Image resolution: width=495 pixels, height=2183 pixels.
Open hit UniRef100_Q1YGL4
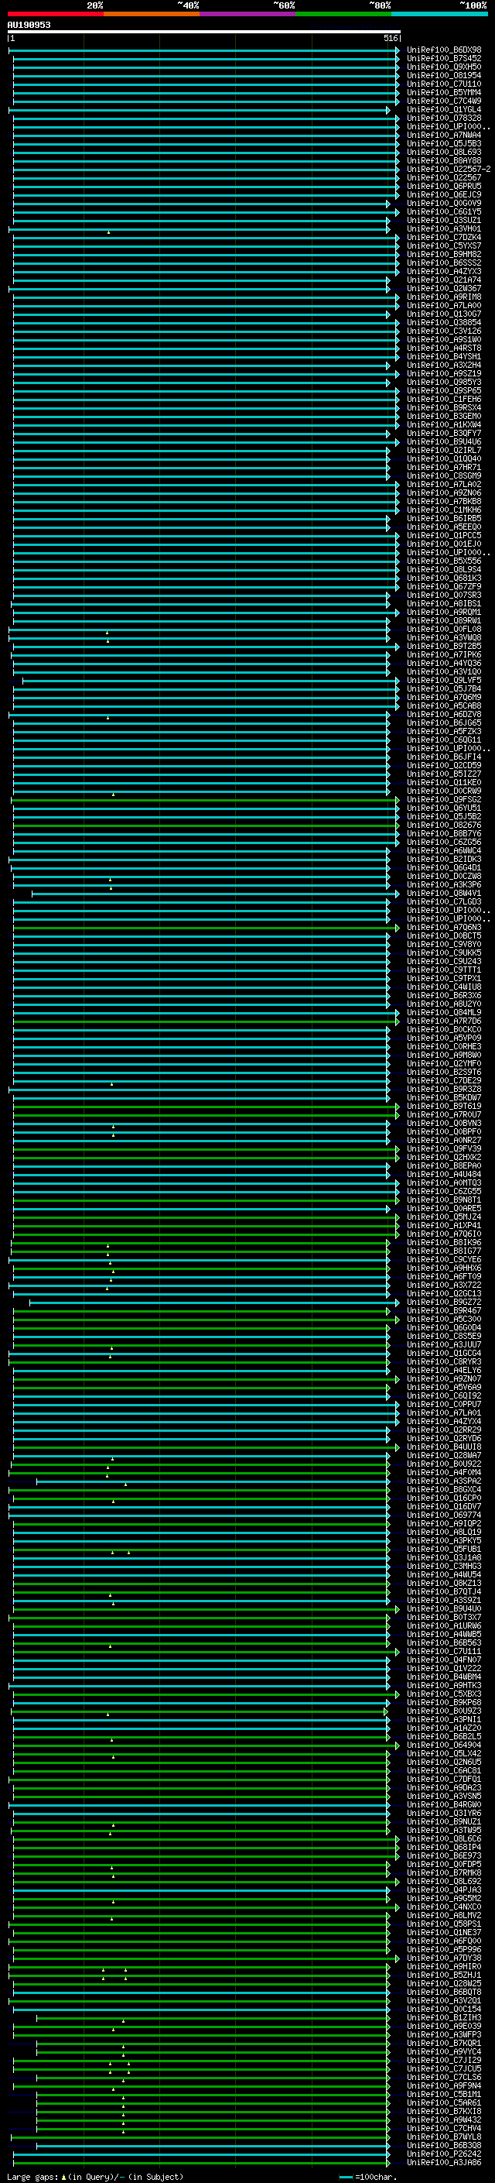443,109
